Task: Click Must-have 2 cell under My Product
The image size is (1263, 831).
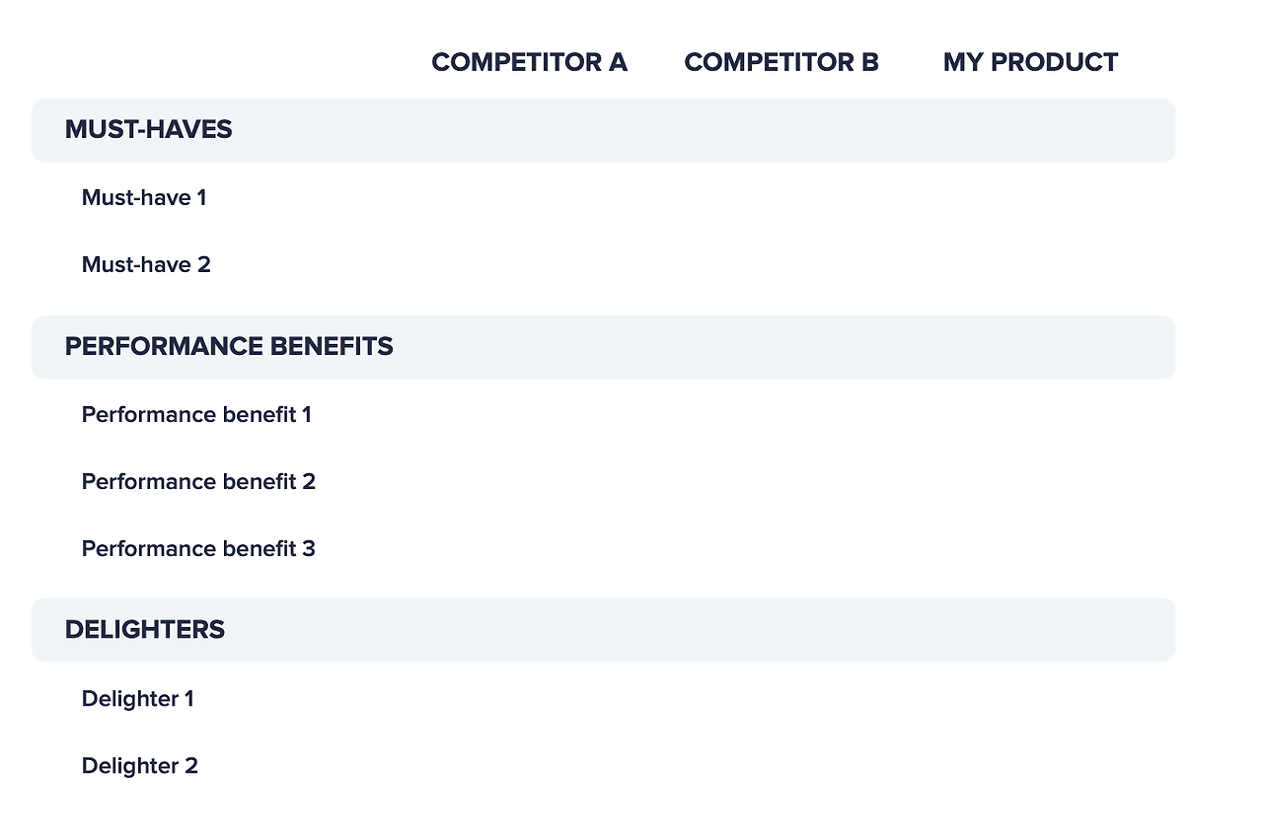Action: pos(1030,264)
